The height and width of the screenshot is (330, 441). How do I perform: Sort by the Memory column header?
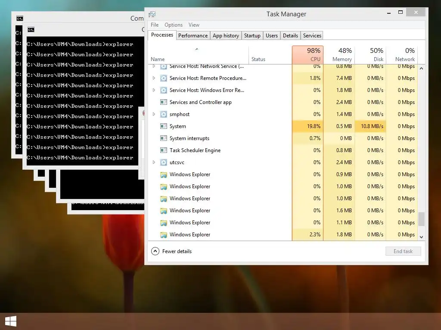(x=339, y=55)
